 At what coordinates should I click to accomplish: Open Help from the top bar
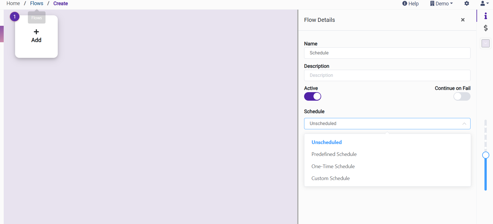[410, 3]
